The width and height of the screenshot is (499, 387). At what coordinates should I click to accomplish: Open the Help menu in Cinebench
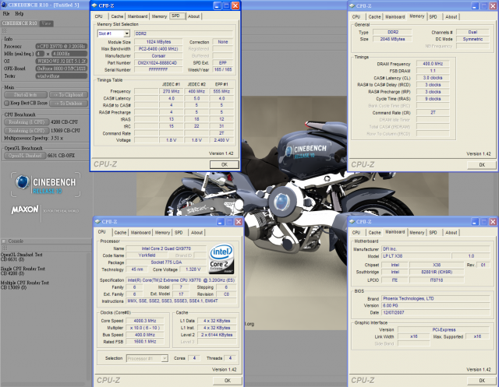pos(19,14)
